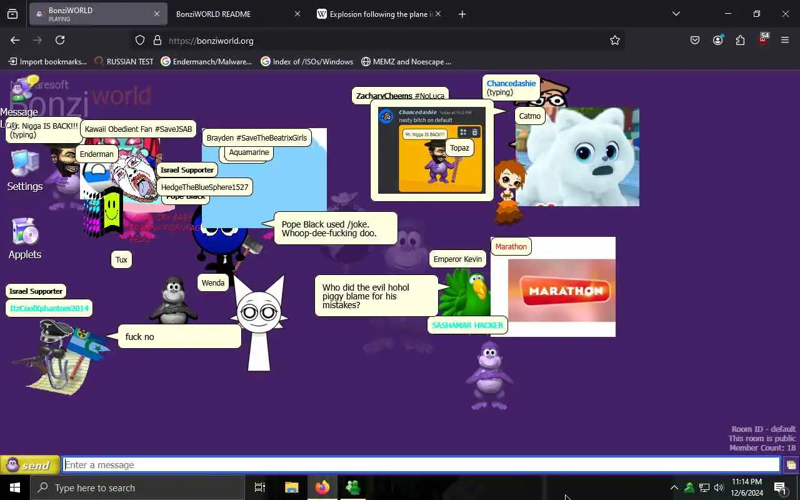Click the taskbar search box
This screenshot has height=500, width=800.
[137, 487]
